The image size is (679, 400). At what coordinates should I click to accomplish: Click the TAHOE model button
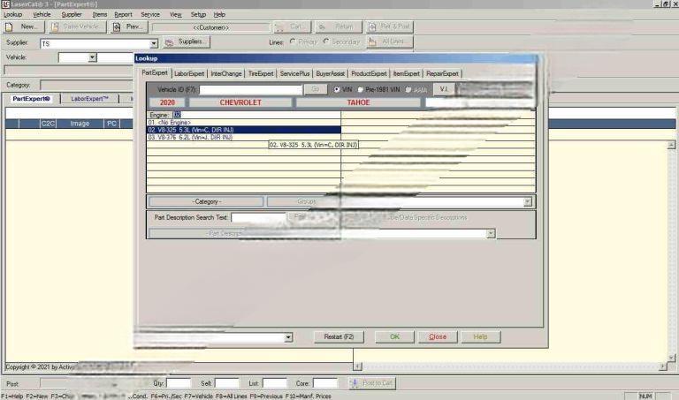[x=358, y=103]
